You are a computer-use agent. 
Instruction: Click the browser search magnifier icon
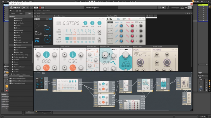click(11, 11)
